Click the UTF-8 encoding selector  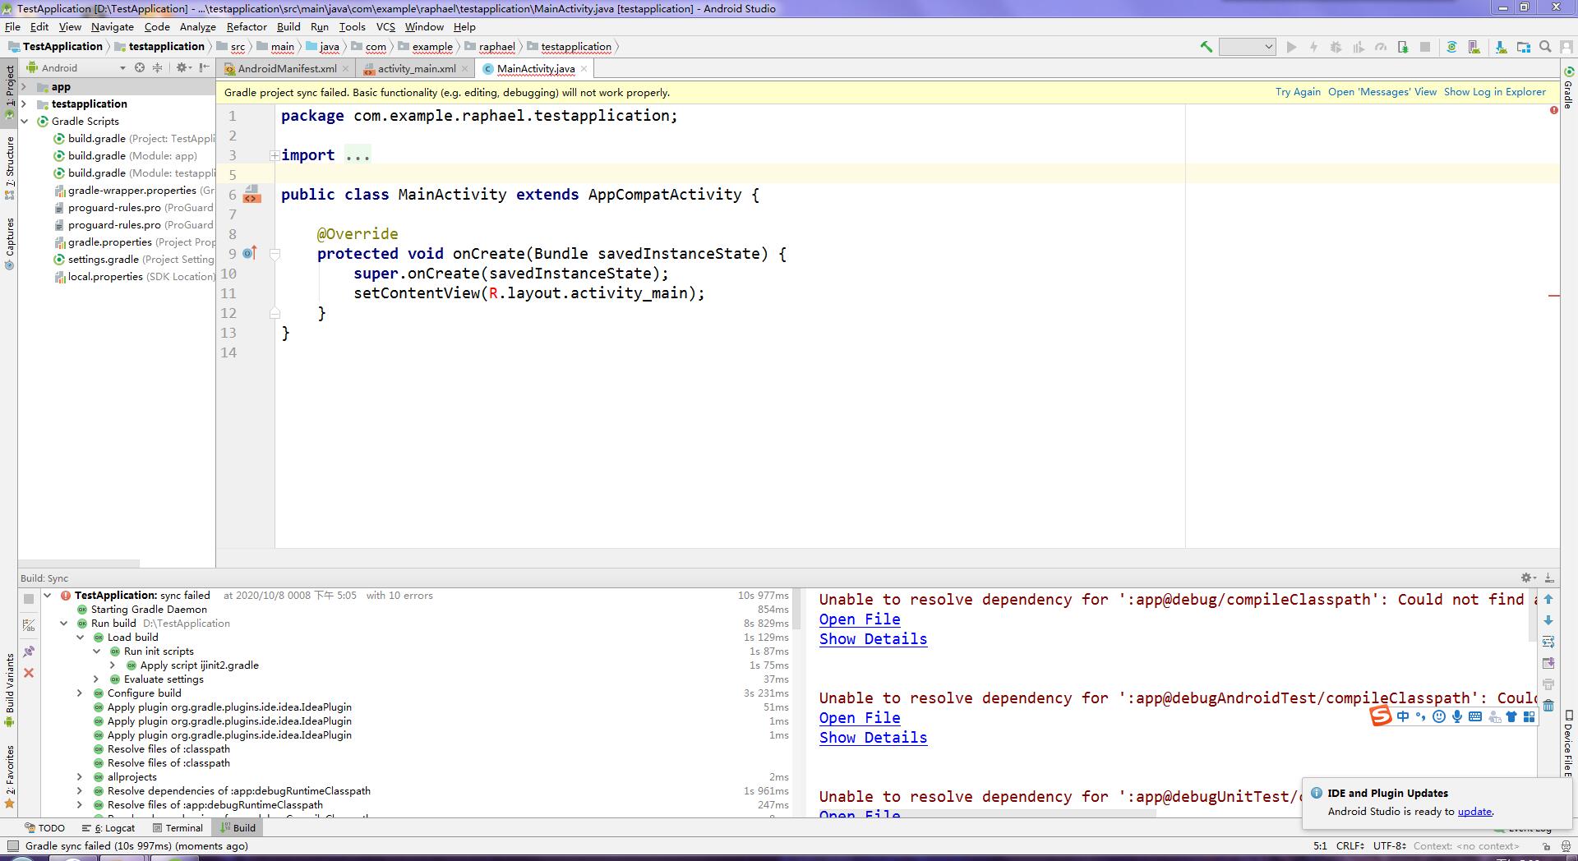coord(1389,846)
